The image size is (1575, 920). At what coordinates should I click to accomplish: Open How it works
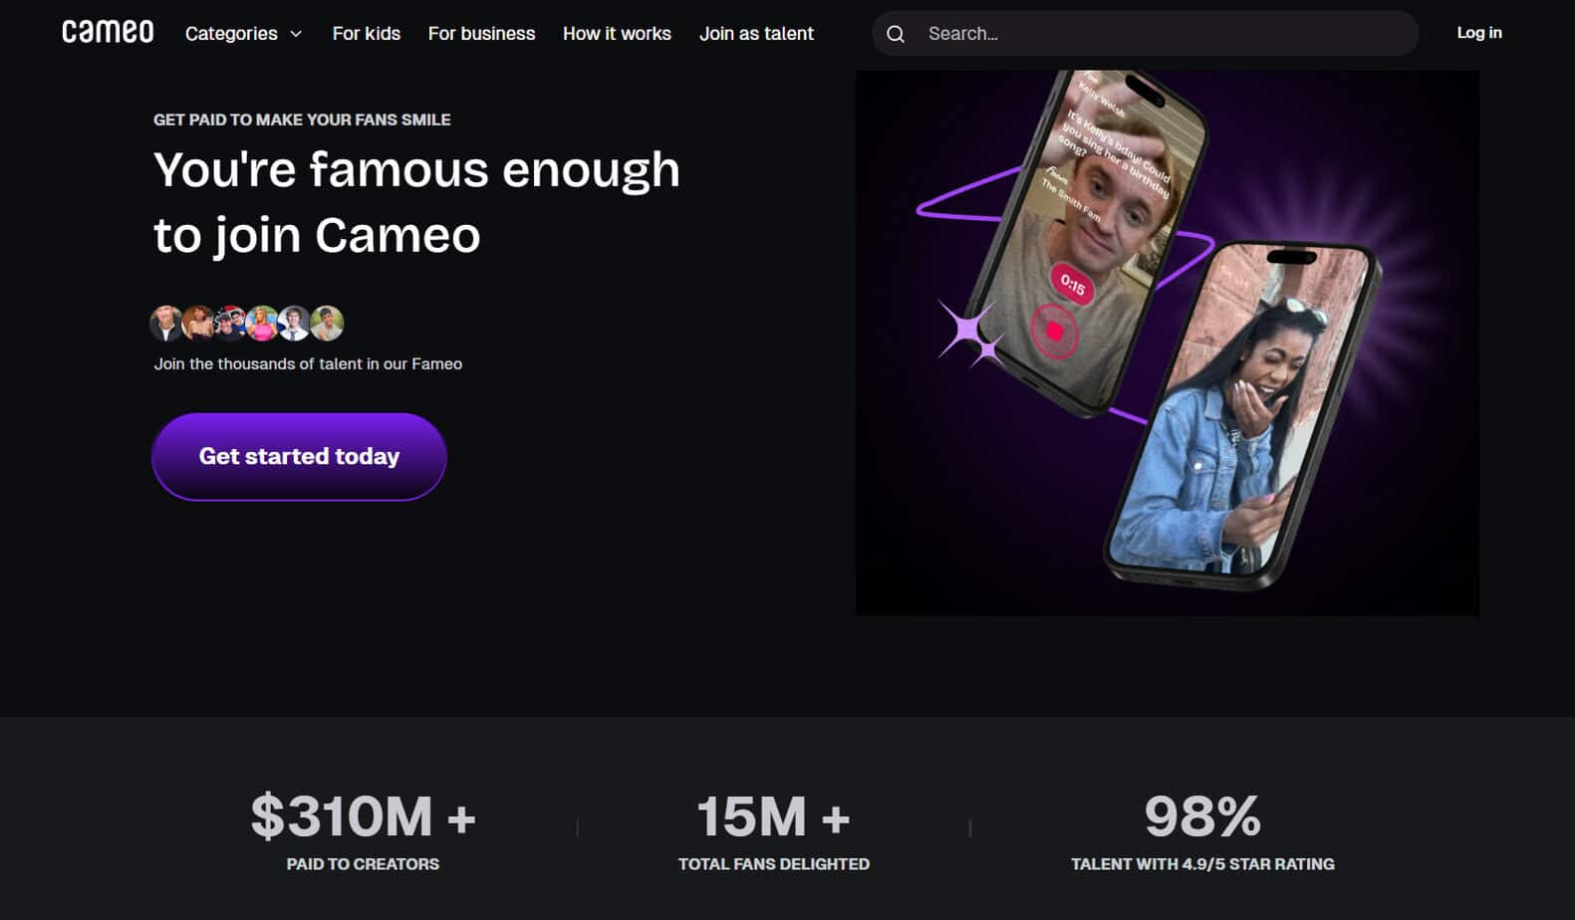[x=617, y=34]
